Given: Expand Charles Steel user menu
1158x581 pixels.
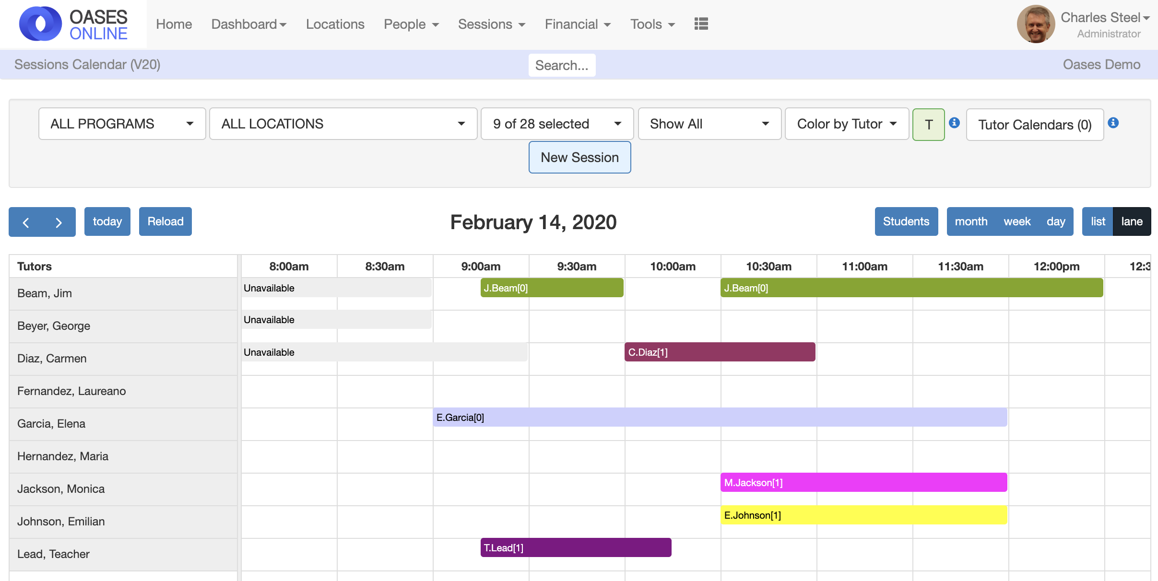Looking at the screenshot, I should (x=1105, y=18).
